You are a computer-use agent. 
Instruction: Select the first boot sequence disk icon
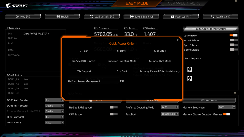click(x=189, y=69)
